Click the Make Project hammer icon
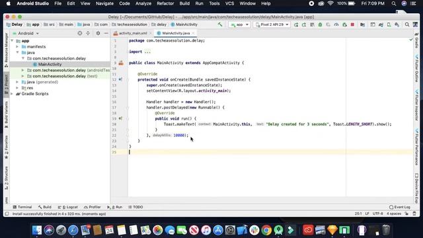The width and height of the screenshot is (423, 238). [x=220, y=24]
